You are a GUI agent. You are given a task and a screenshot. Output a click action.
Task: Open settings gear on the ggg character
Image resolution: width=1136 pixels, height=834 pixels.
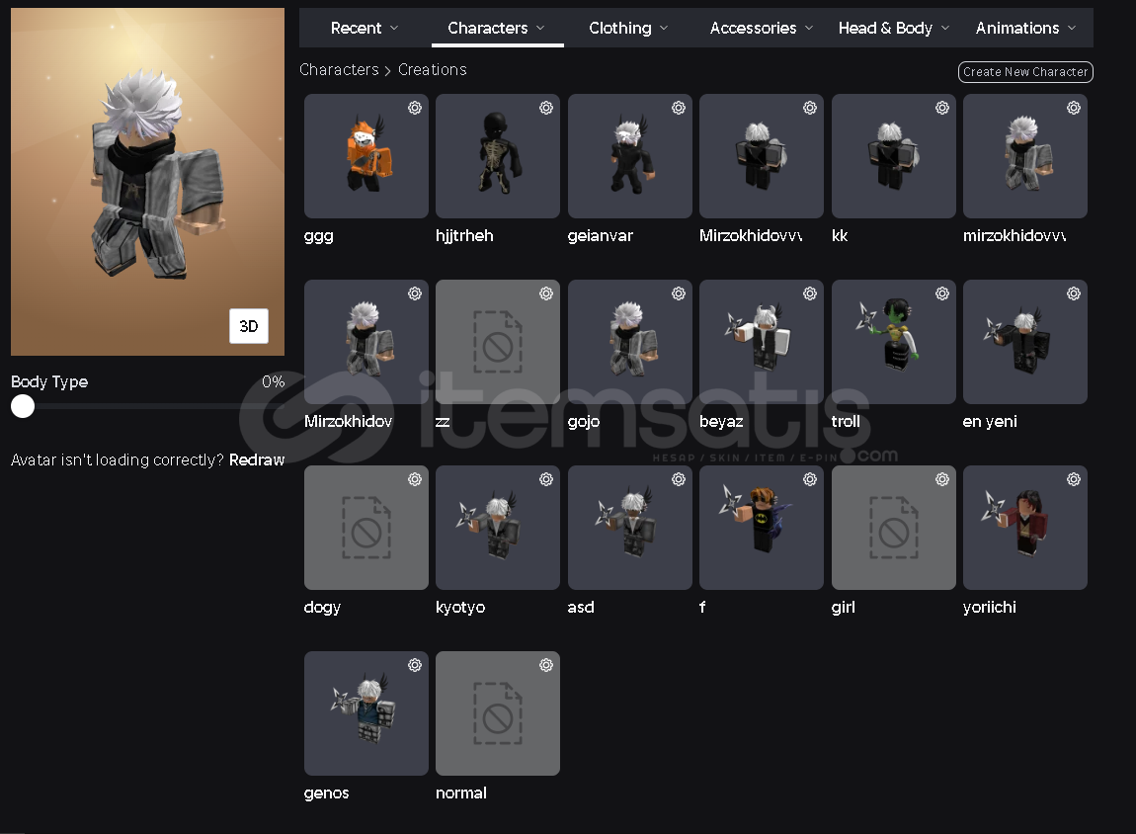coord(415,108)
